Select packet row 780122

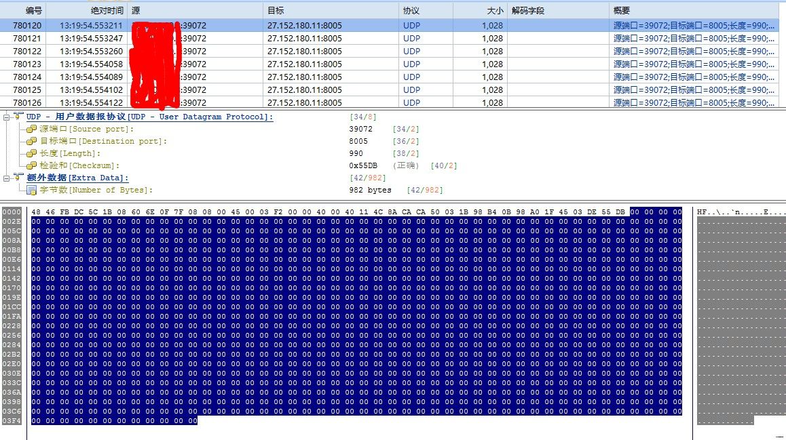point(390,51)
